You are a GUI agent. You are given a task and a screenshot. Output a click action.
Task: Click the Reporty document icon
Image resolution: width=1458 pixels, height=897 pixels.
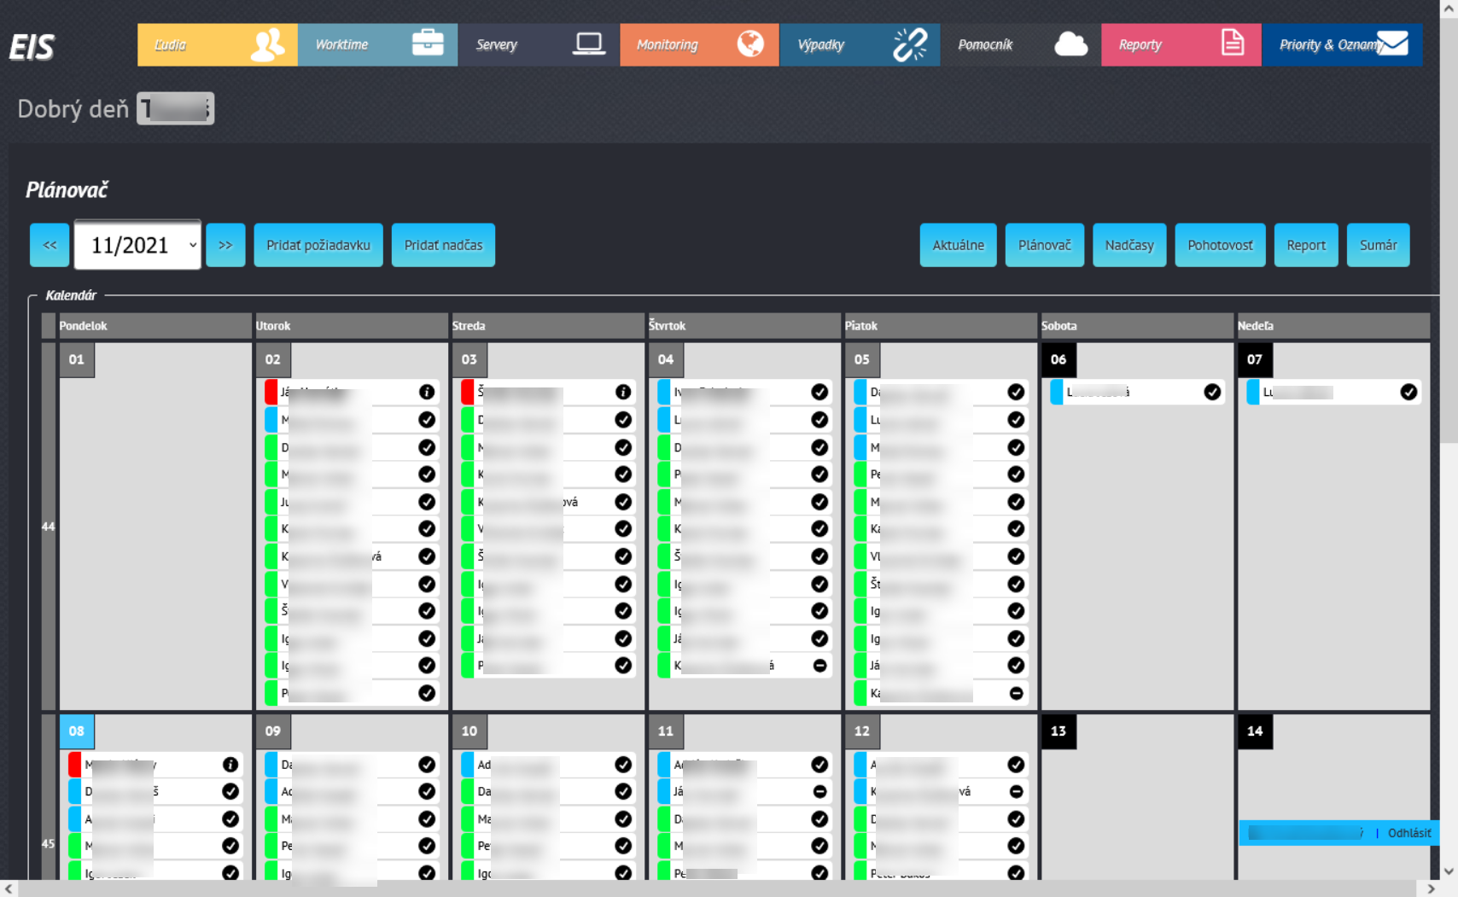1233,43
